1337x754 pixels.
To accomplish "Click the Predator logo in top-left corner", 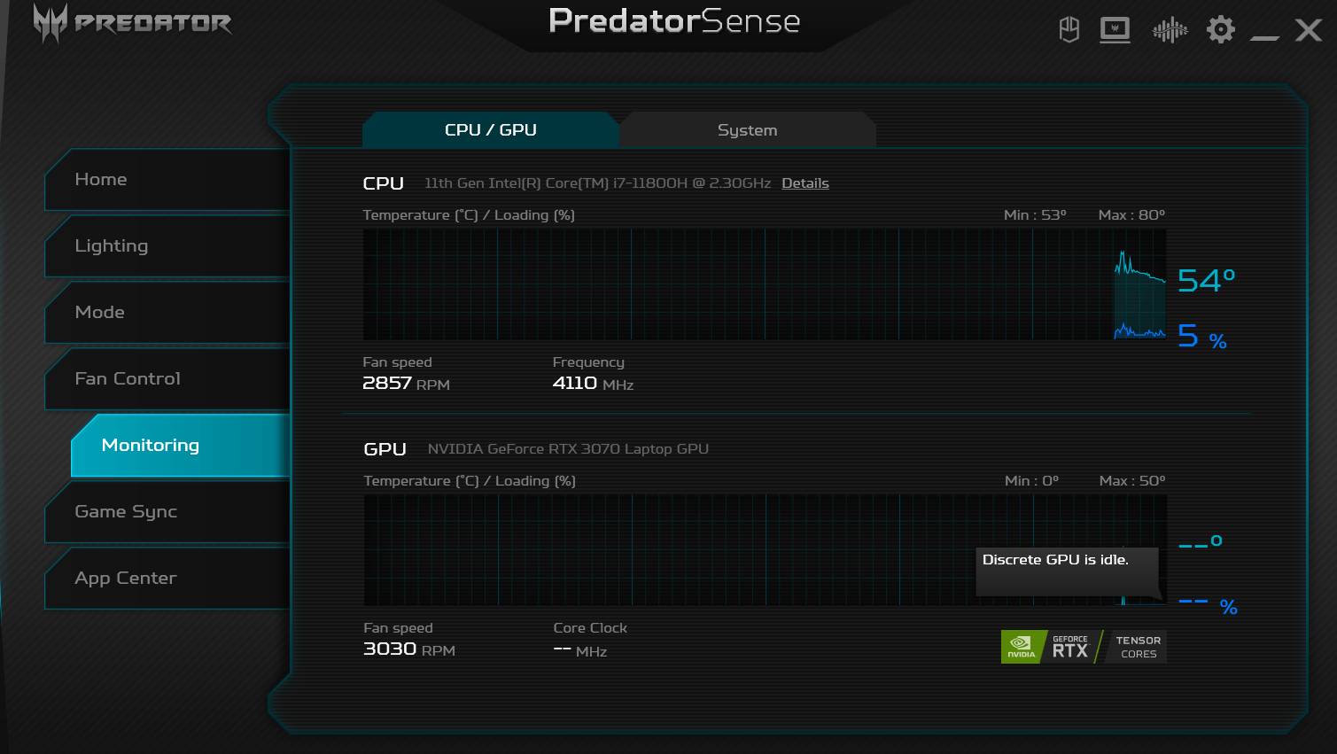I will 133,23.
